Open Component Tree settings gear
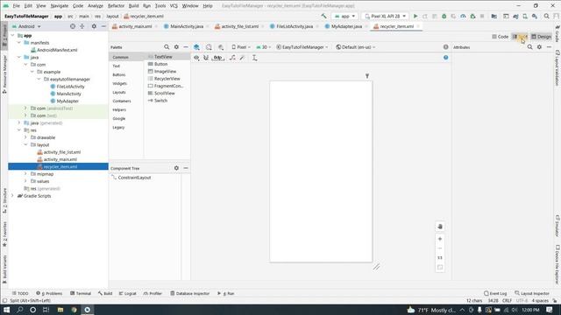This screenshot has width=561, height=315. click(x=176, y=168)
